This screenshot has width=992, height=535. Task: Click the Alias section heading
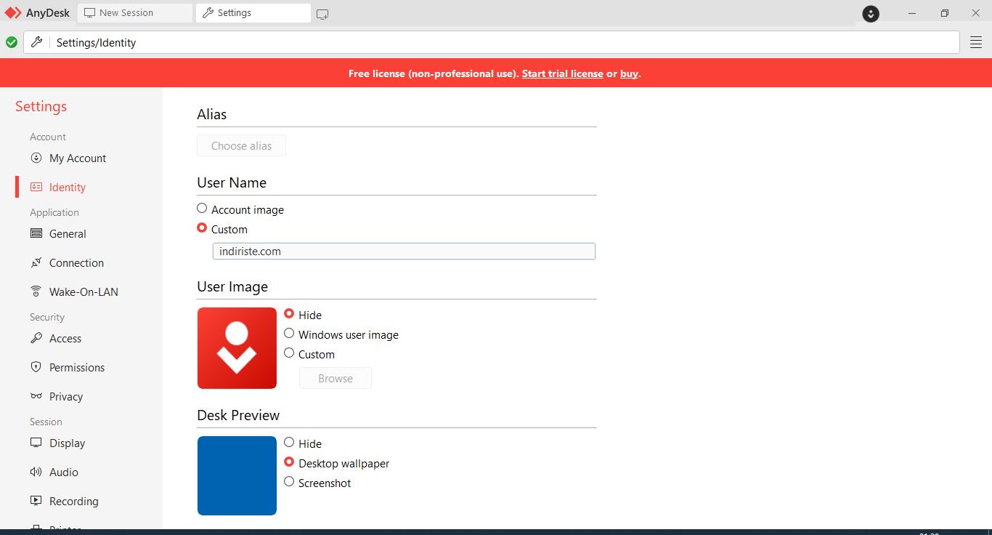[211, 114]
